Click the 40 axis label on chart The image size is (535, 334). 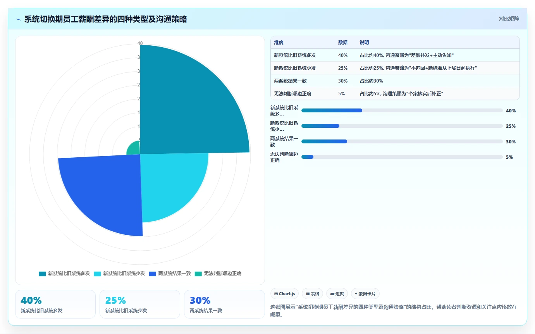140,43
